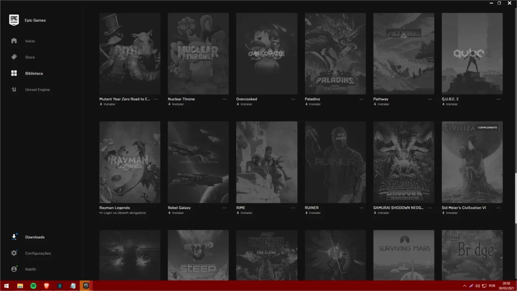Screen dimensions: 517x291
Task: Click Instalar under Overcooked
Action: [x=244, y=104]
